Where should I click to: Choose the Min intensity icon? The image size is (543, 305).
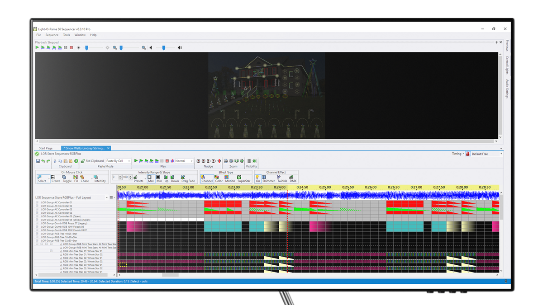click(x=159, y=178)
